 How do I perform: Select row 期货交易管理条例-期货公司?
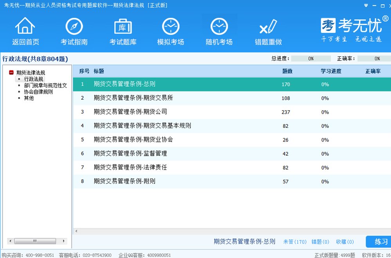point(232,112)
